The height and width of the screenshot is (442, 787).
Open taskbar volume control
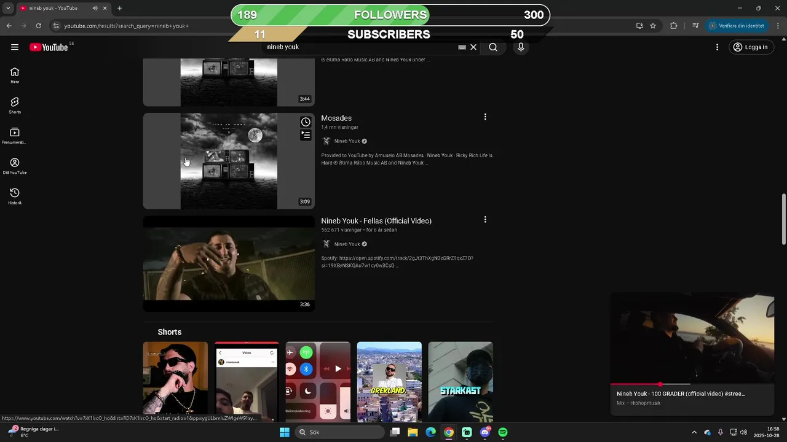pos(743,432)
